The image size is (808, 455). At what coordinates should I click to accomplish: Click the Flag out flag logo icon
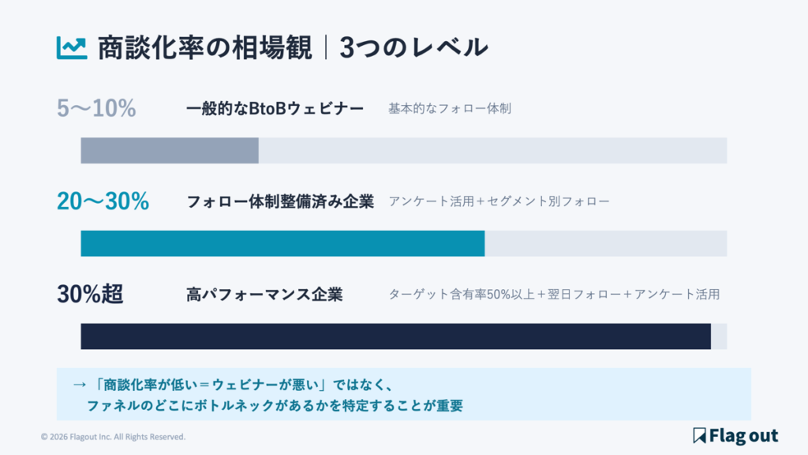click(x=699, y=435)
